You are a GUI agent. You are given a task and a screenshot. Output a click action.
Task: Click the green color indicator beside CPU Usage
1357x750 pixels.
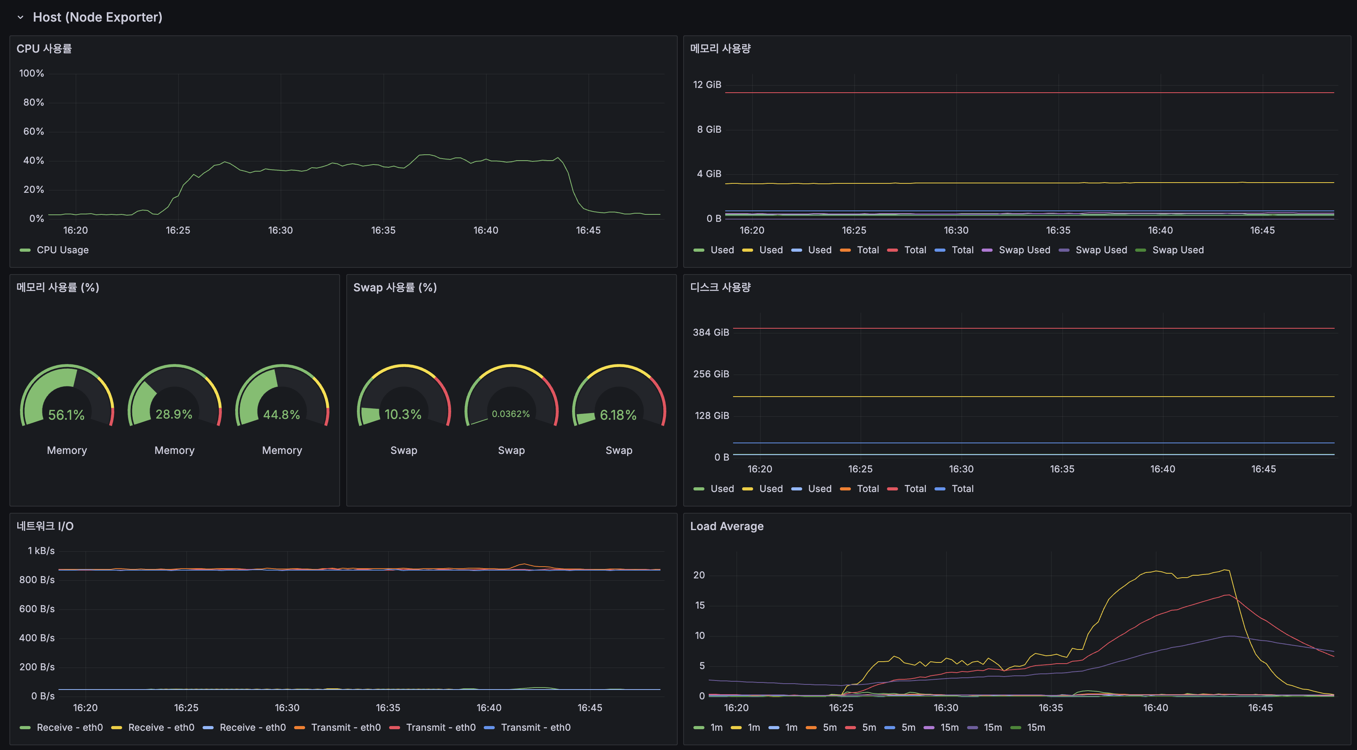click(24, 250)
